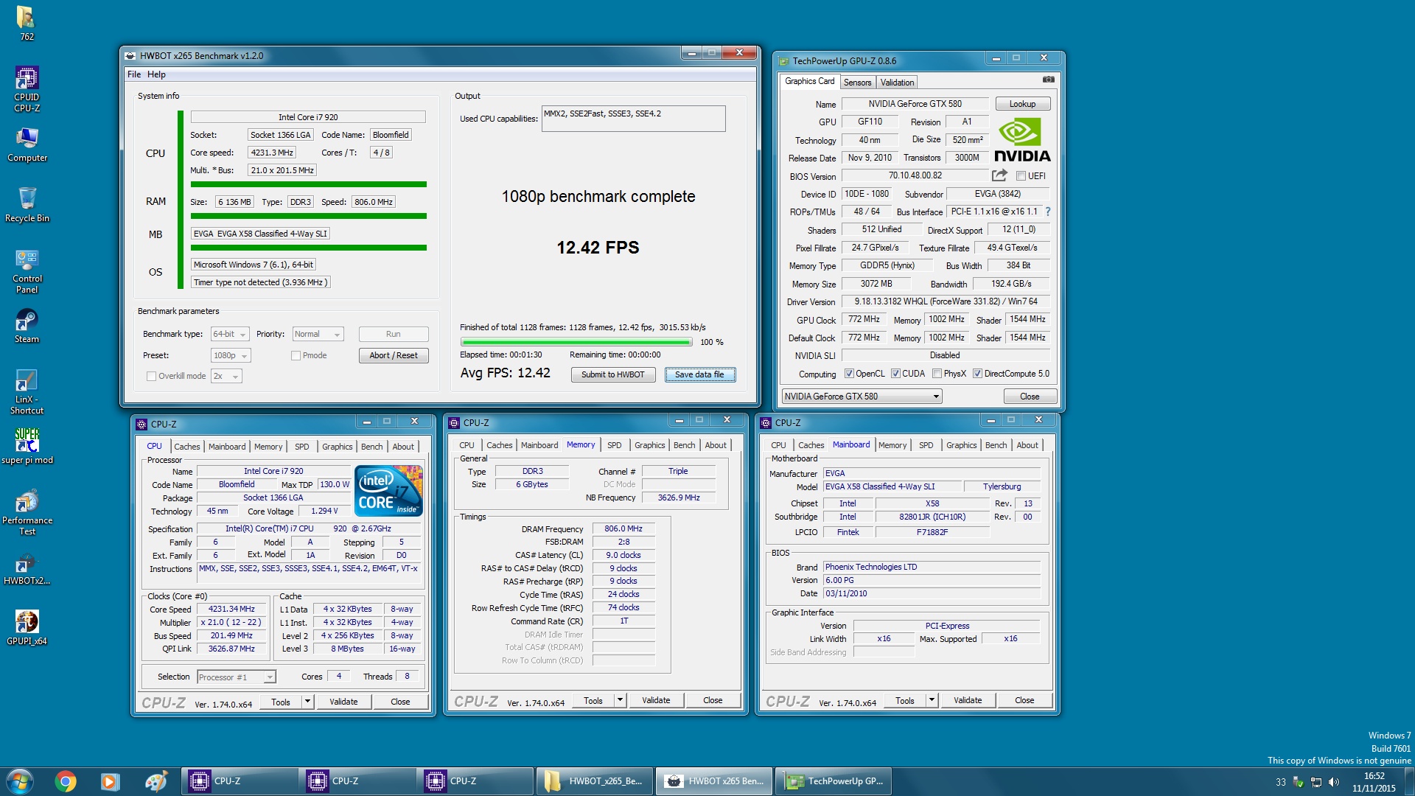Open the media player taskbar icon

(x=110, y=781)
